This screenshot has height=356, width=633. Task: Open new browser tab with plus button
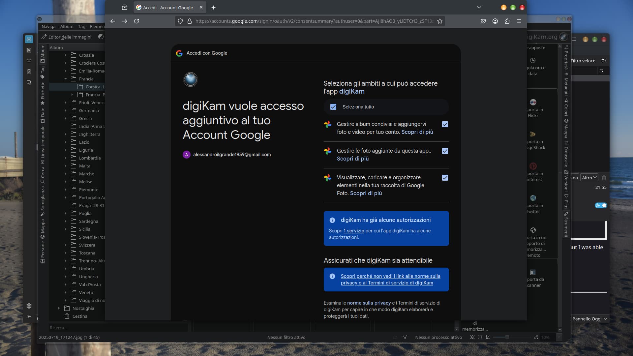(213, 8)
